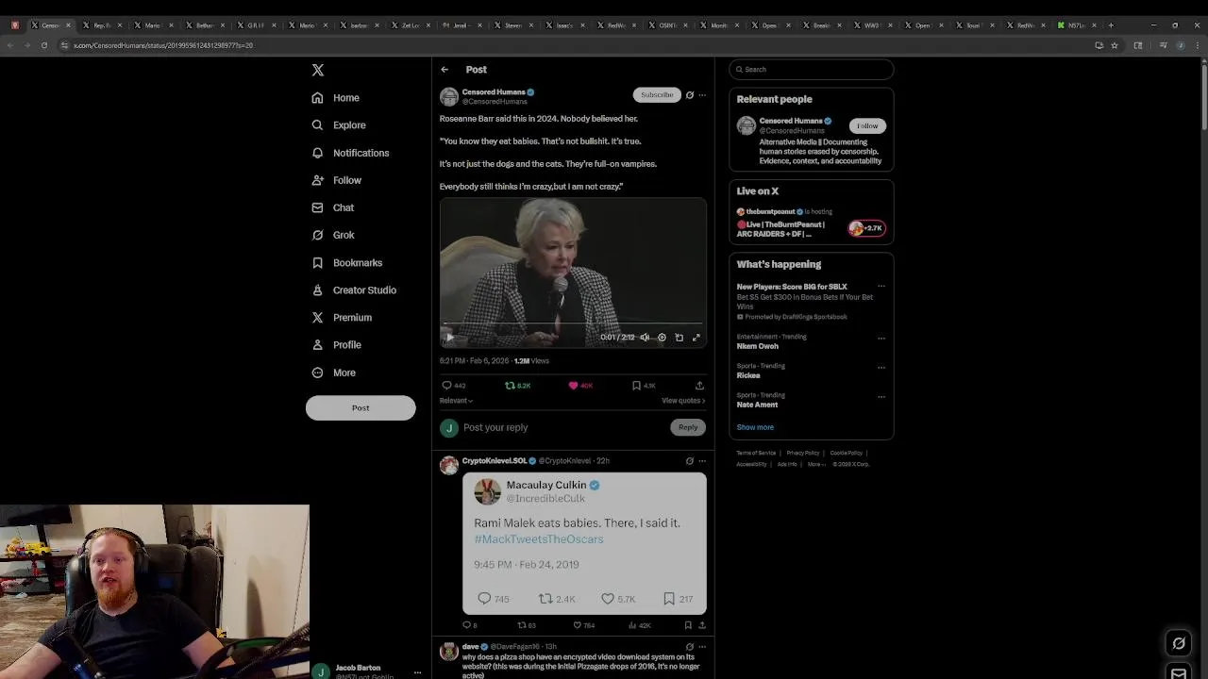Click Show more in What's happening
1208x679 pixels.
755,427
